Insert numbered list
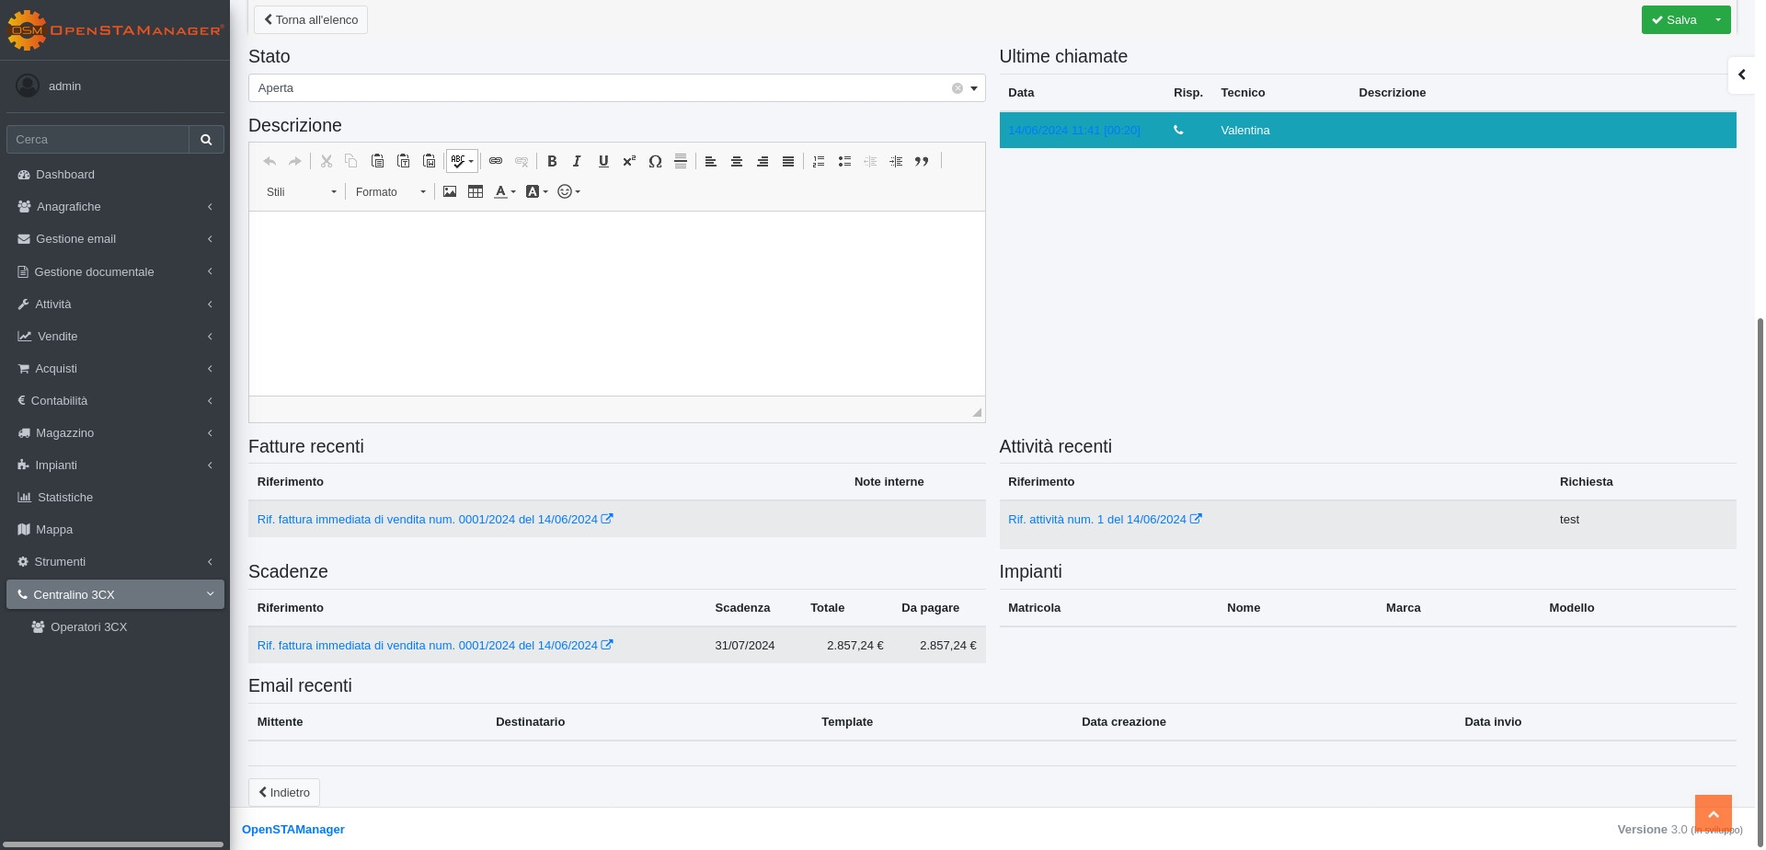This screenshot has width=1766, height=850. (819, 161)
